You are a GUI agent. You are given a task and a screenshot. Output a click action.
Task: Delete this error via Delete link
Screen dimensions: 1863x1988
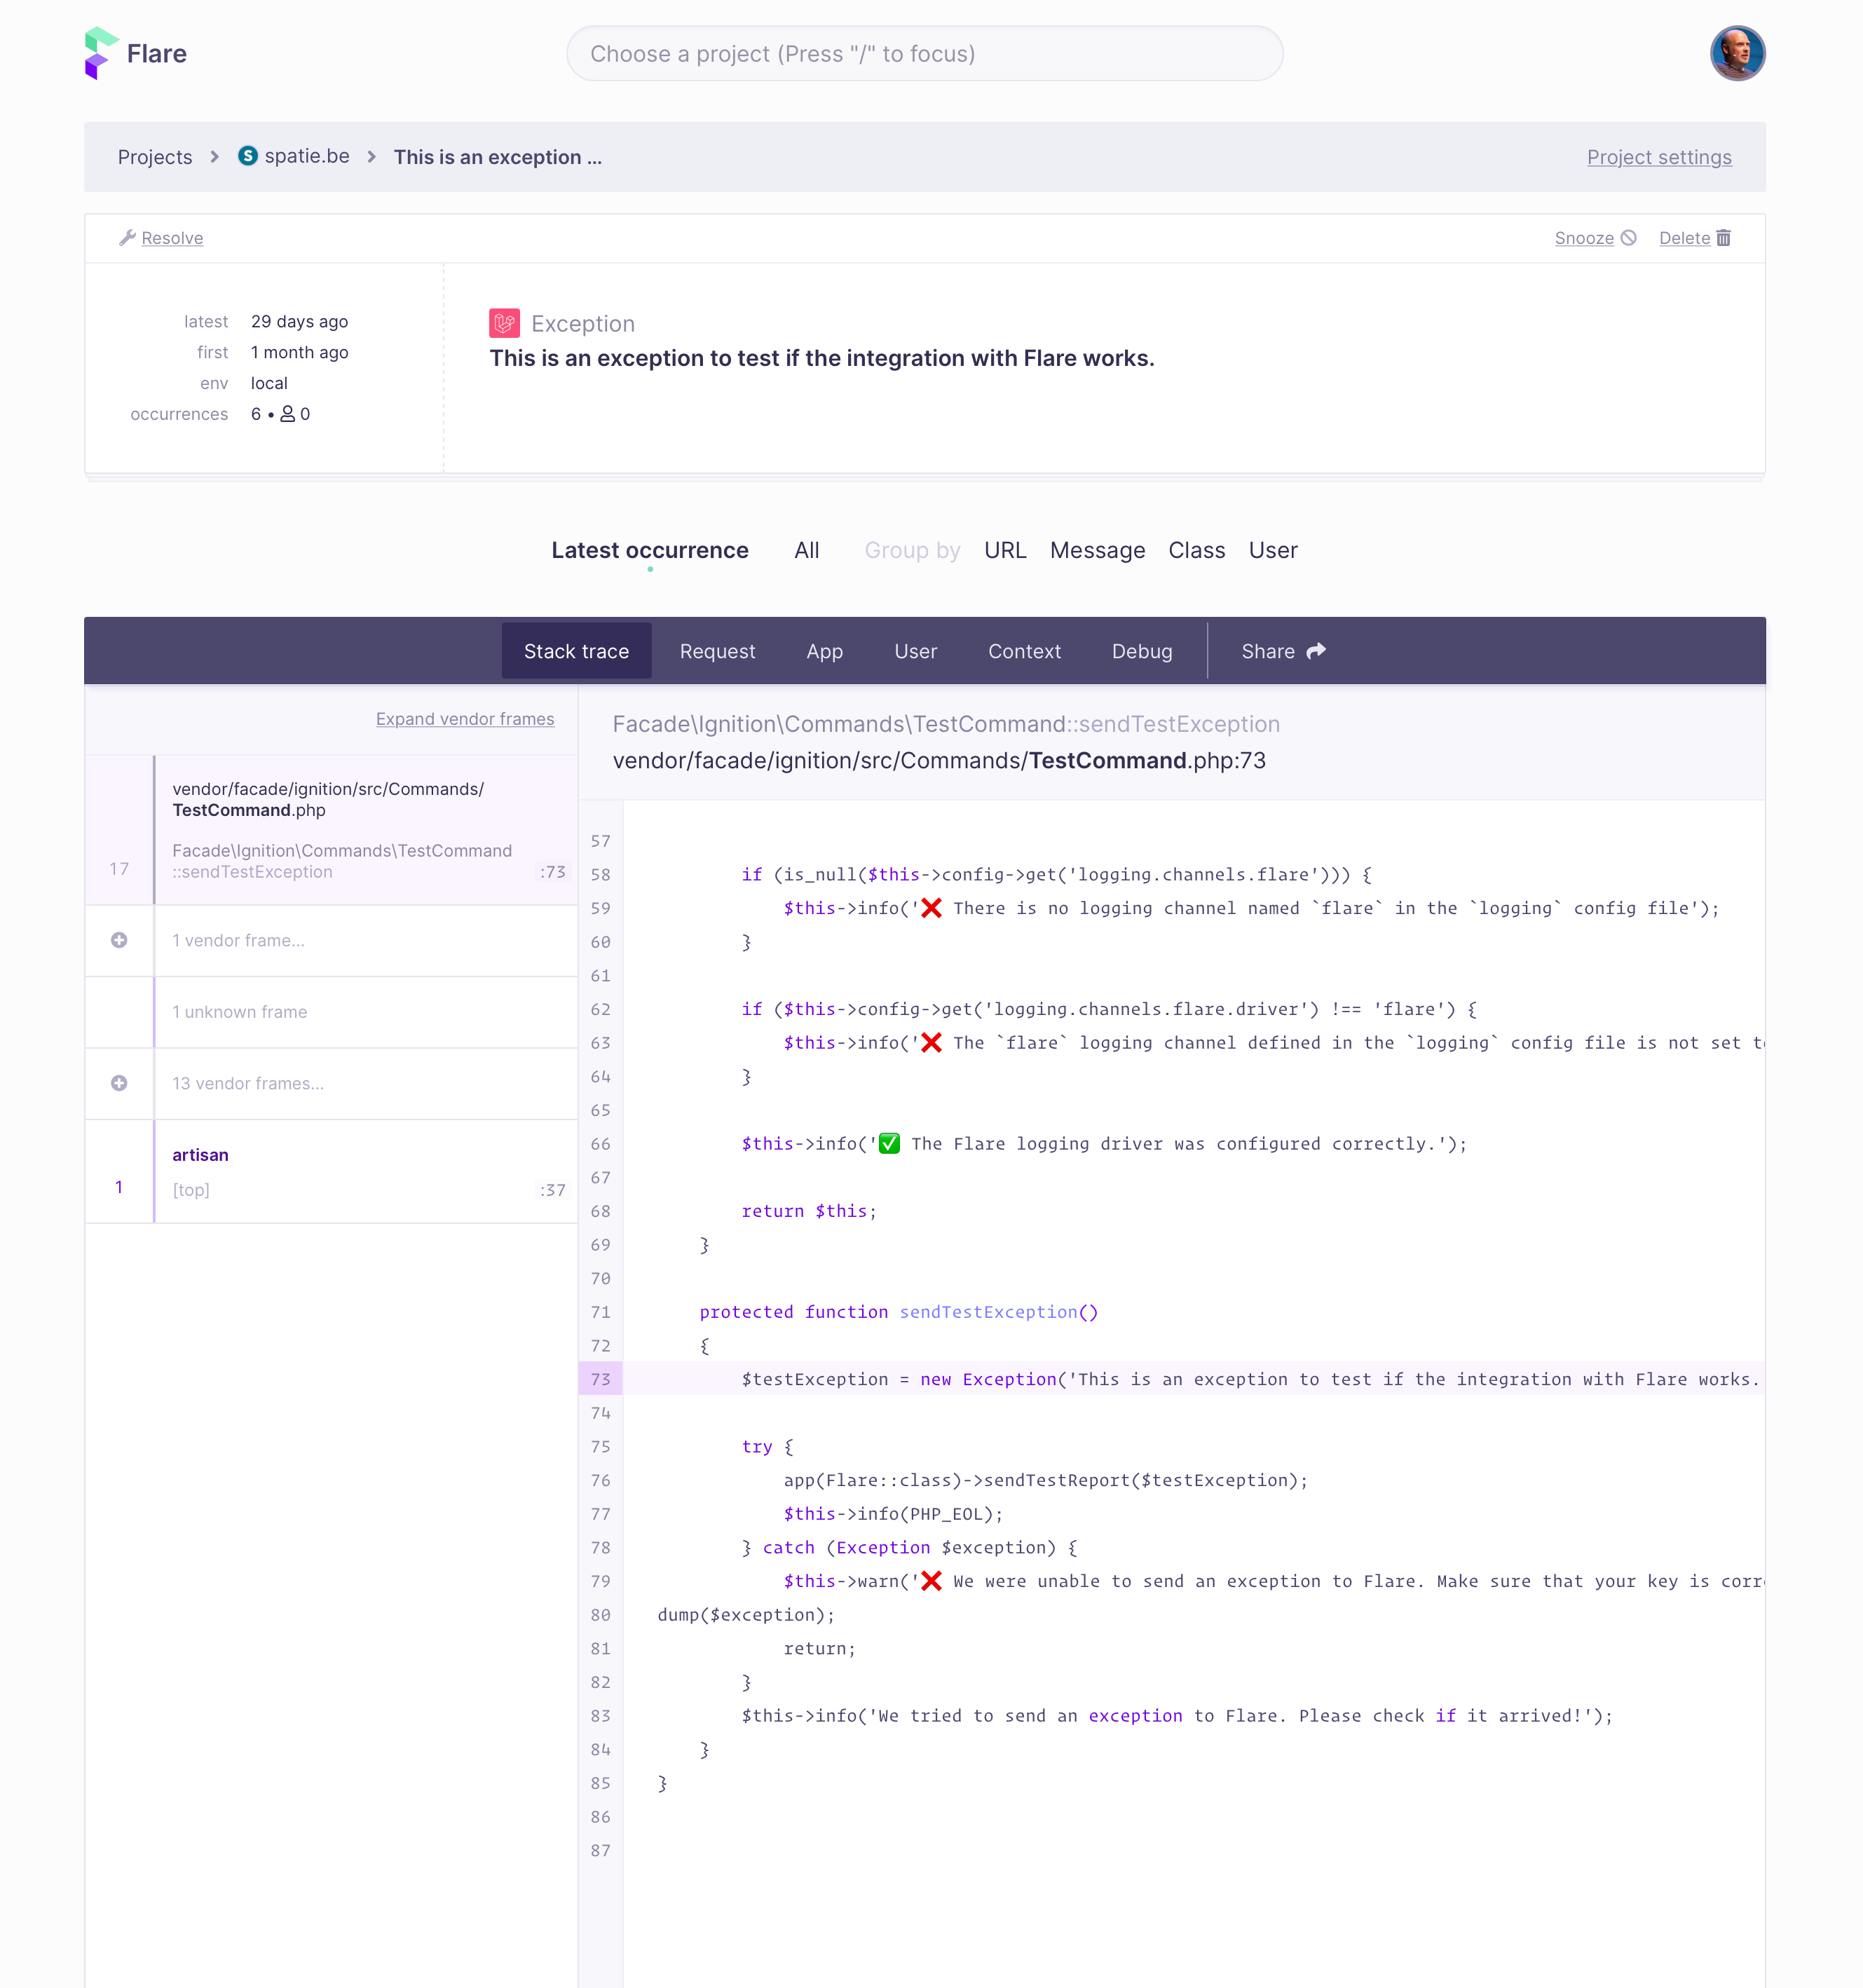click(1684, 238)
